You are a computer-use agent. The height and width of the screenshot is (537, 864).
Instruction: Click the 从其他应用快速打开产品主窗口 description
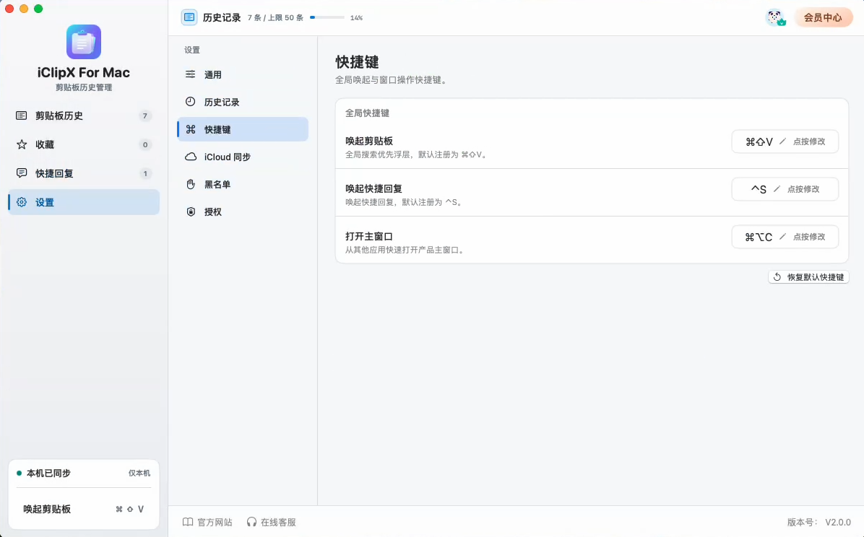406,250
